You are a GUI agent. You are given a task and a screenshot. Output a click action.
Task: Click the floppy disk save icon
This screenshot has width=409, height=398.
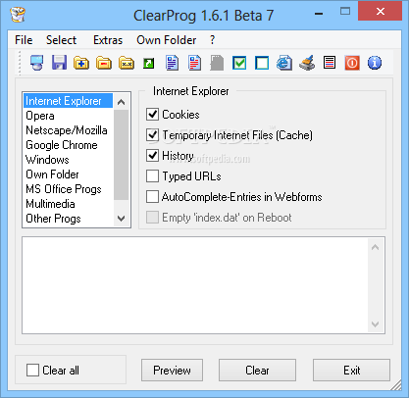point(59,63)
